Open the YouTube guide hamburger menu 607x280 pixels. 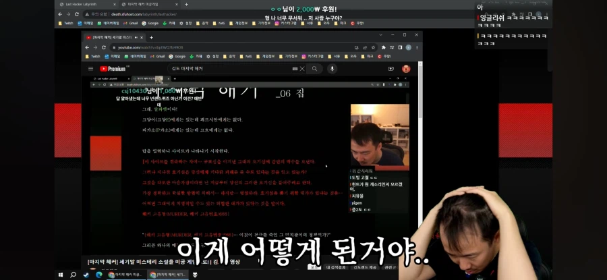pyautogui.click(x=90, y=69)
